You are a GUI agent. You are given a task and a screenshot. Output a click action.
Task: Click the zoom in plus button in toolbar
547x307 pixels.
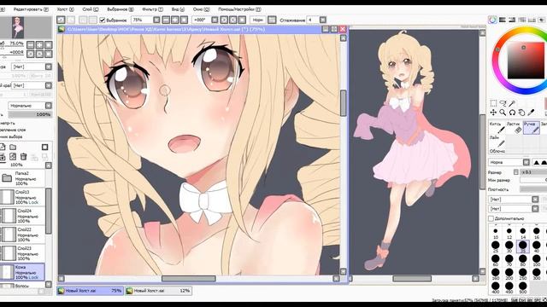tap(175, 20)
